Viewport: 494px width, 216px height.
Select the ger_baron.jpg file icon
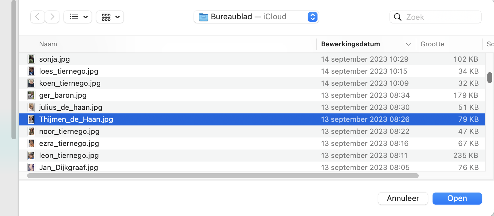(31, 95)
